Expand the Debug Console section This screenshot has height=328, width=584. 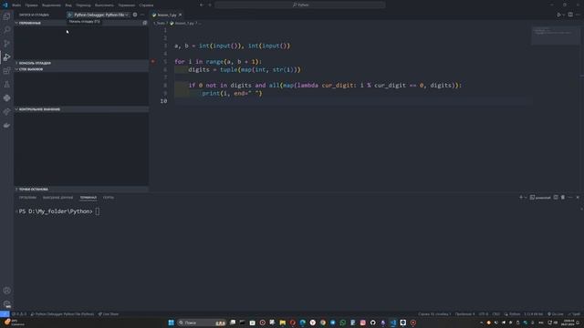(x=81, y=63)
